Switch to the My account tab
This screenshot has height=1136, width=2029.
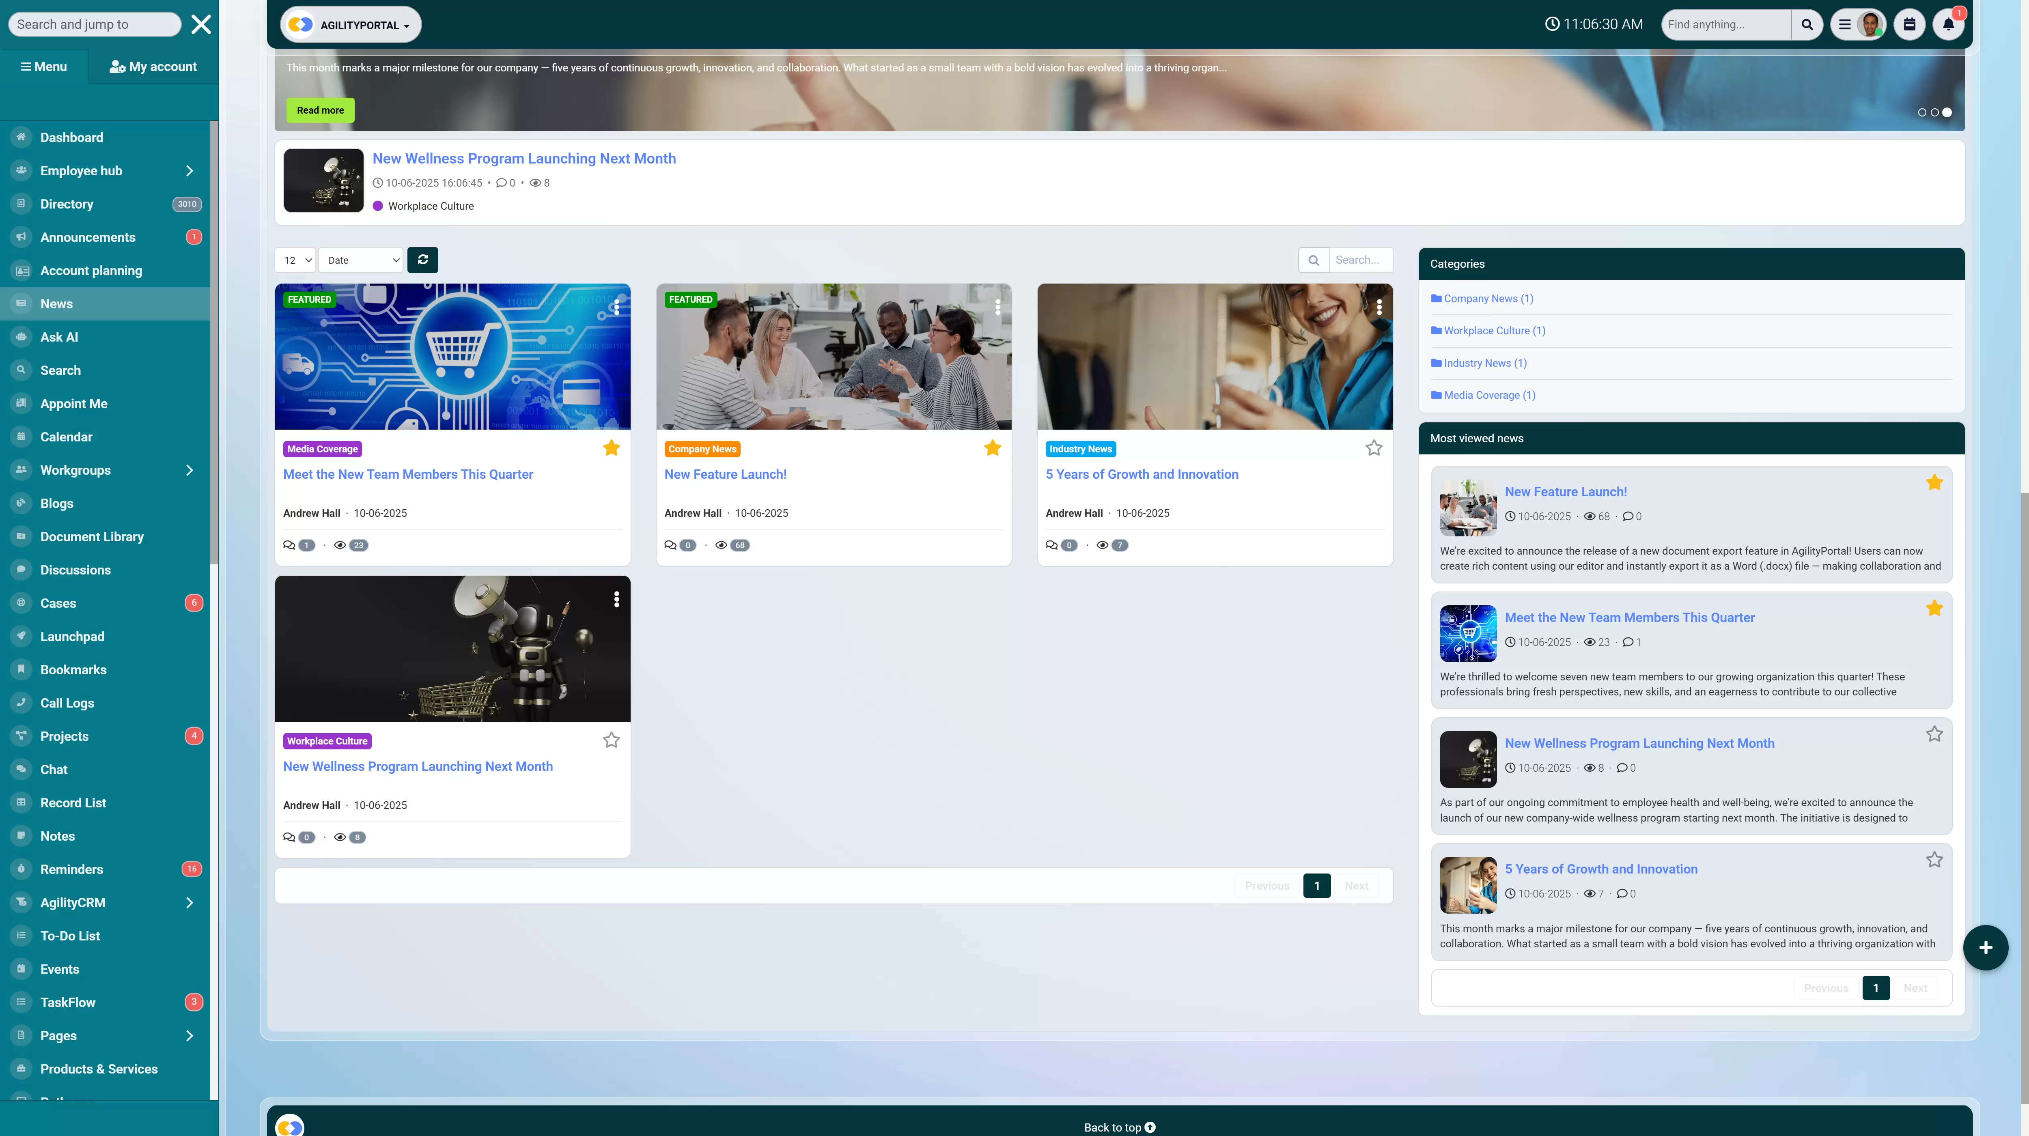pos(153,67)
